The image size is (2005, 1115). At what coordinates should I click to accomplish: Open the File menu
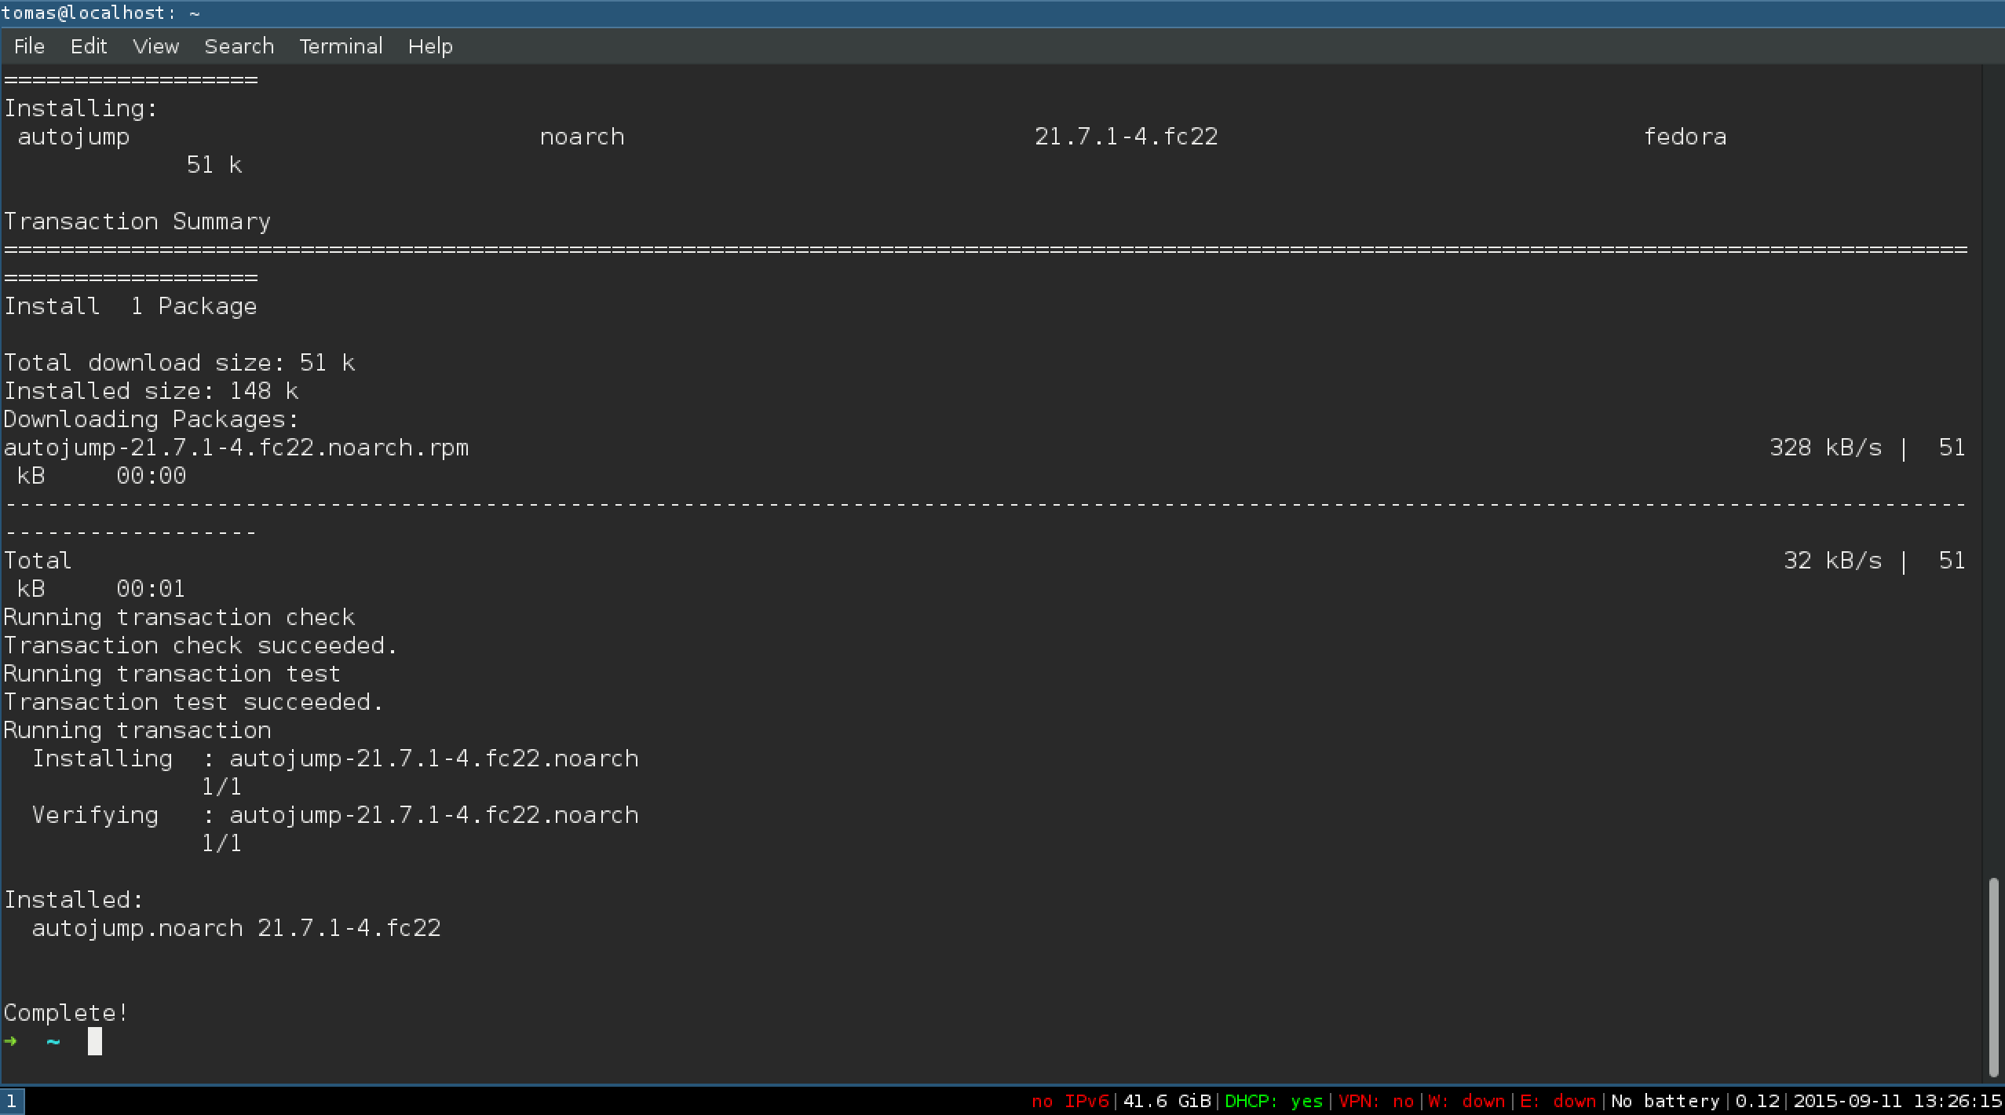point(29,46)
